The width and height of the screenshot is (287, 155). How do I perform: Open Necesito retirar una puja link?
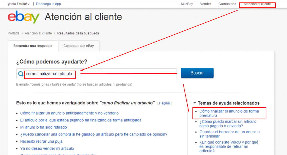(41, 142)
